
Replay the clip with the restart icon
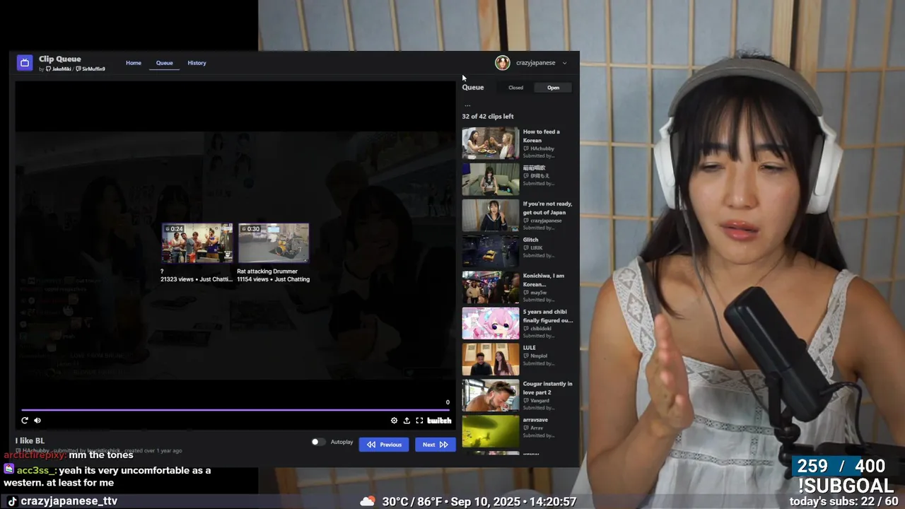(x=25, y=420)
